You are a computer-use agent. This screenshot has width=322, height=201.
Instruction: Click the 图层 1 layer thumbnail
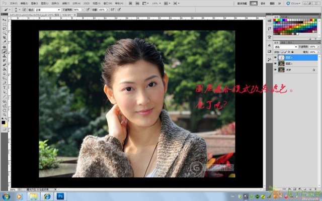[x=282, y=64]
